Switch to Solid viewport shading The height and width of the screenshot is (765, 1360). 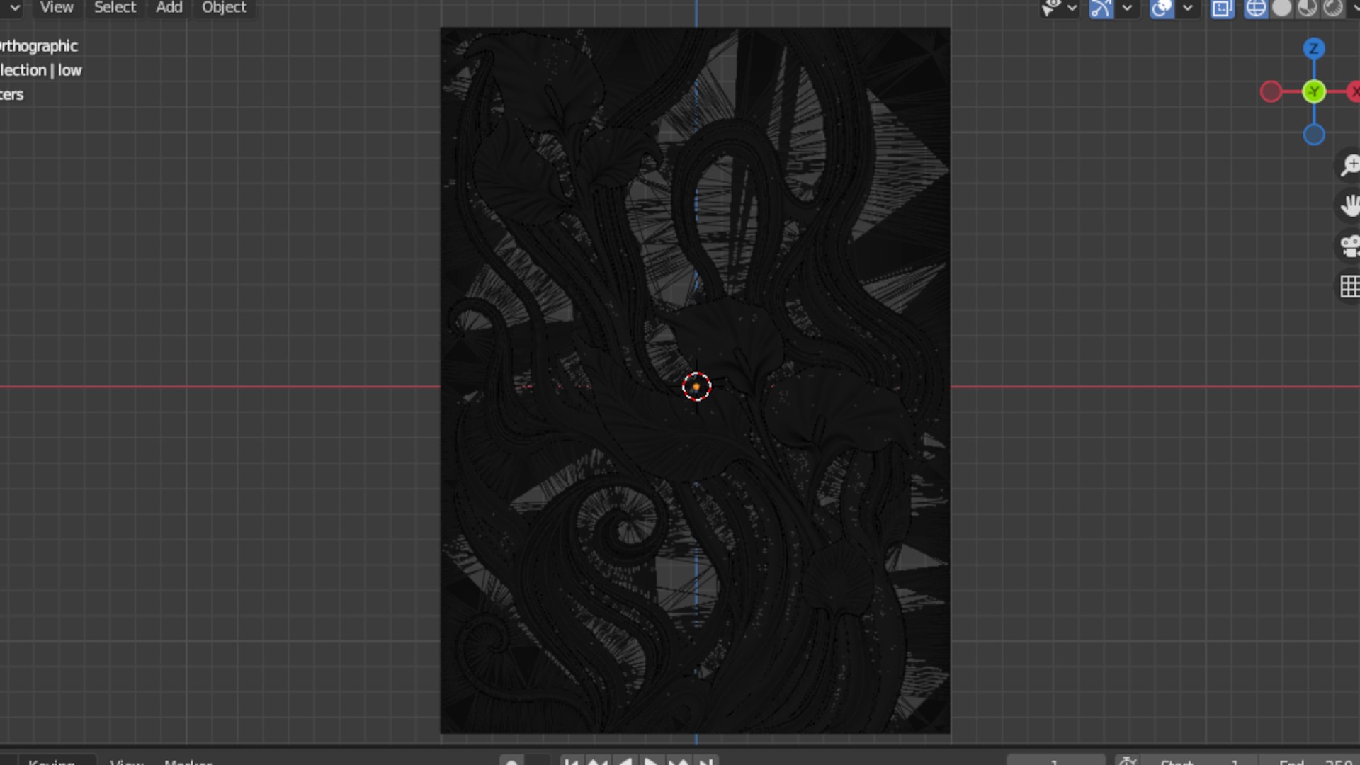tap(1281, 8)
